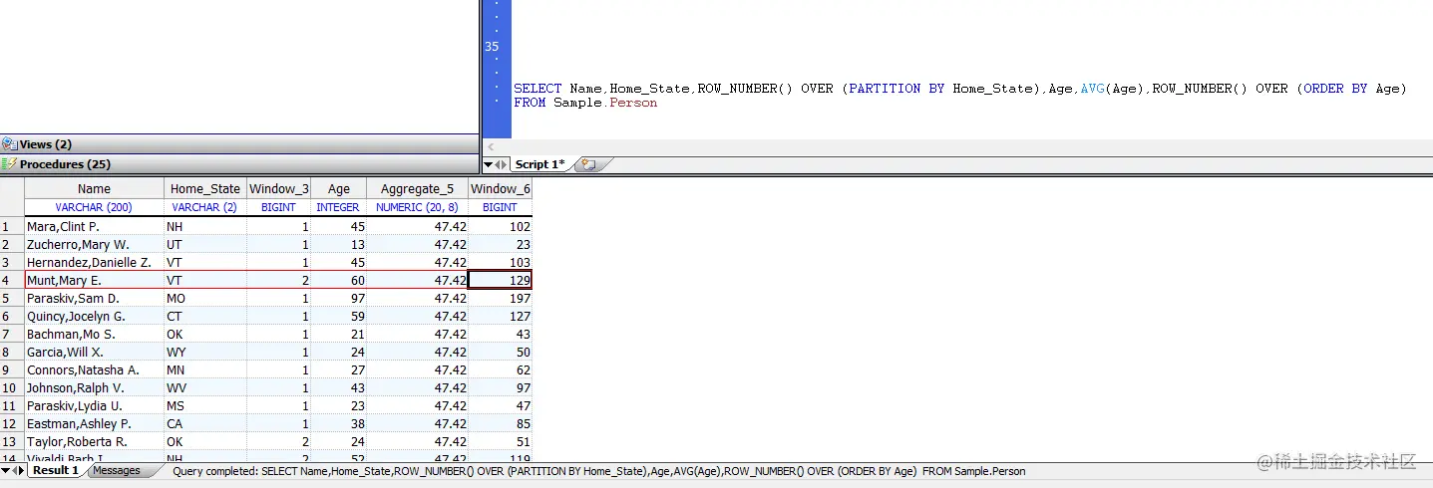Select cell Paraskiv,Lydia U.

click(x=94, y=405)
